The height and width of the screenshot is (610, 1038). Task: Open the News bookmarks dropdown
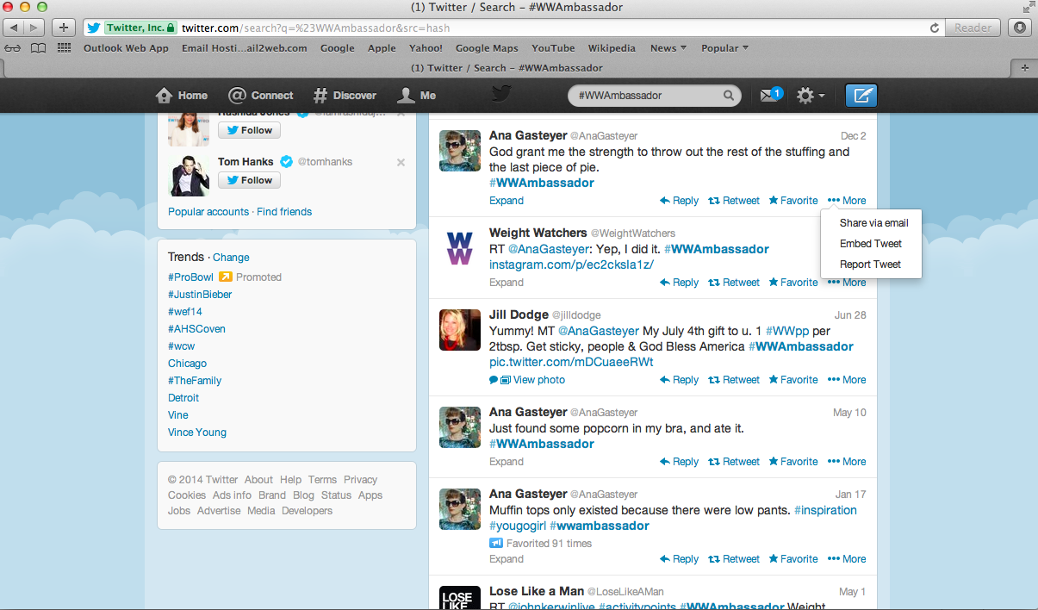[668, 48]
